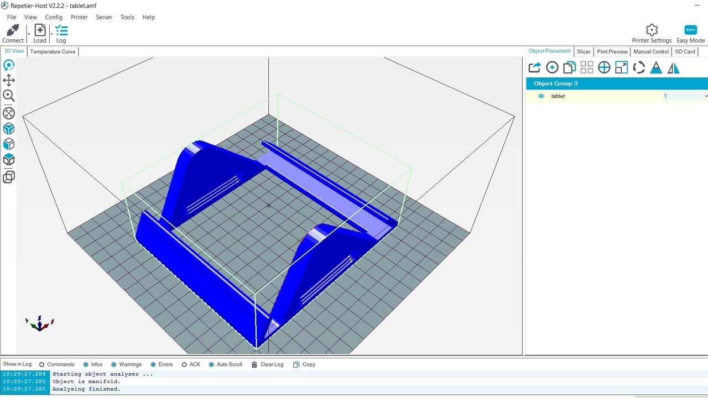
Task: Click the copy objects icon
Action: 569,67
